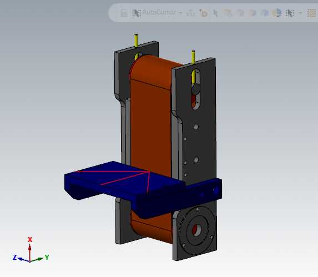Click the blue Z axis of the gnomon
Viewport: 318px width, 277px height.
(24, 260)
